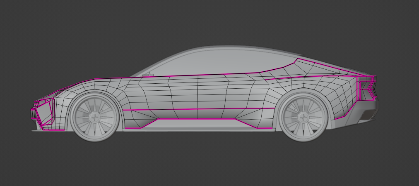
Task: Click the rear taillight mesh outline
Action: [x=367, y=89]
